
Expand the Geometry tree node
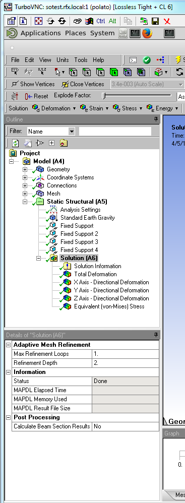[x=25, y=169]
